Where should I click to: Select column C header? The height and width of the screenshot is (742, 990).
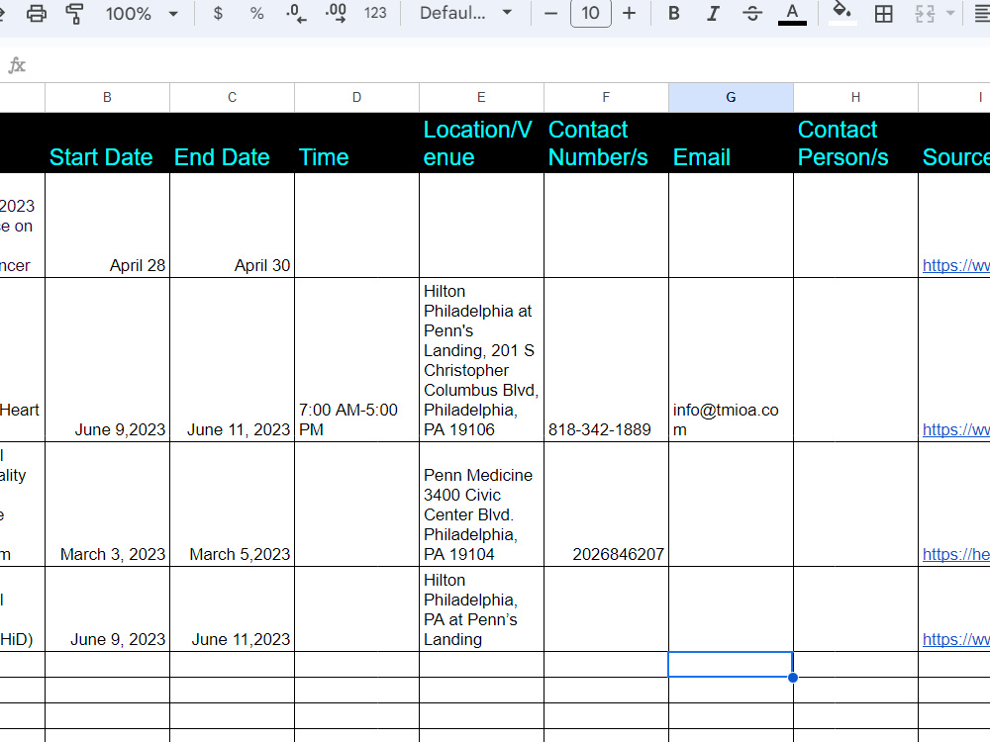pos(232,97)
